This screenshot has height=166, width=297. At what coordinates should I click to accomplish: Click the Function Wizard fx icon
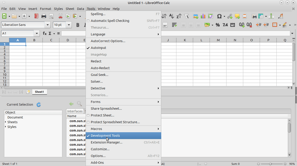[x=45, y=33]
